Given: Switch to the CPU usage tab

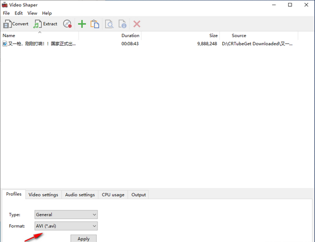Looking at the screenshot, I should pos(113,195).
